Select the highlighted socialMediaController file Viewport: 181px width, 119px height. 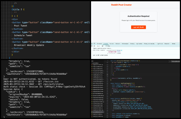pos(98,112)
